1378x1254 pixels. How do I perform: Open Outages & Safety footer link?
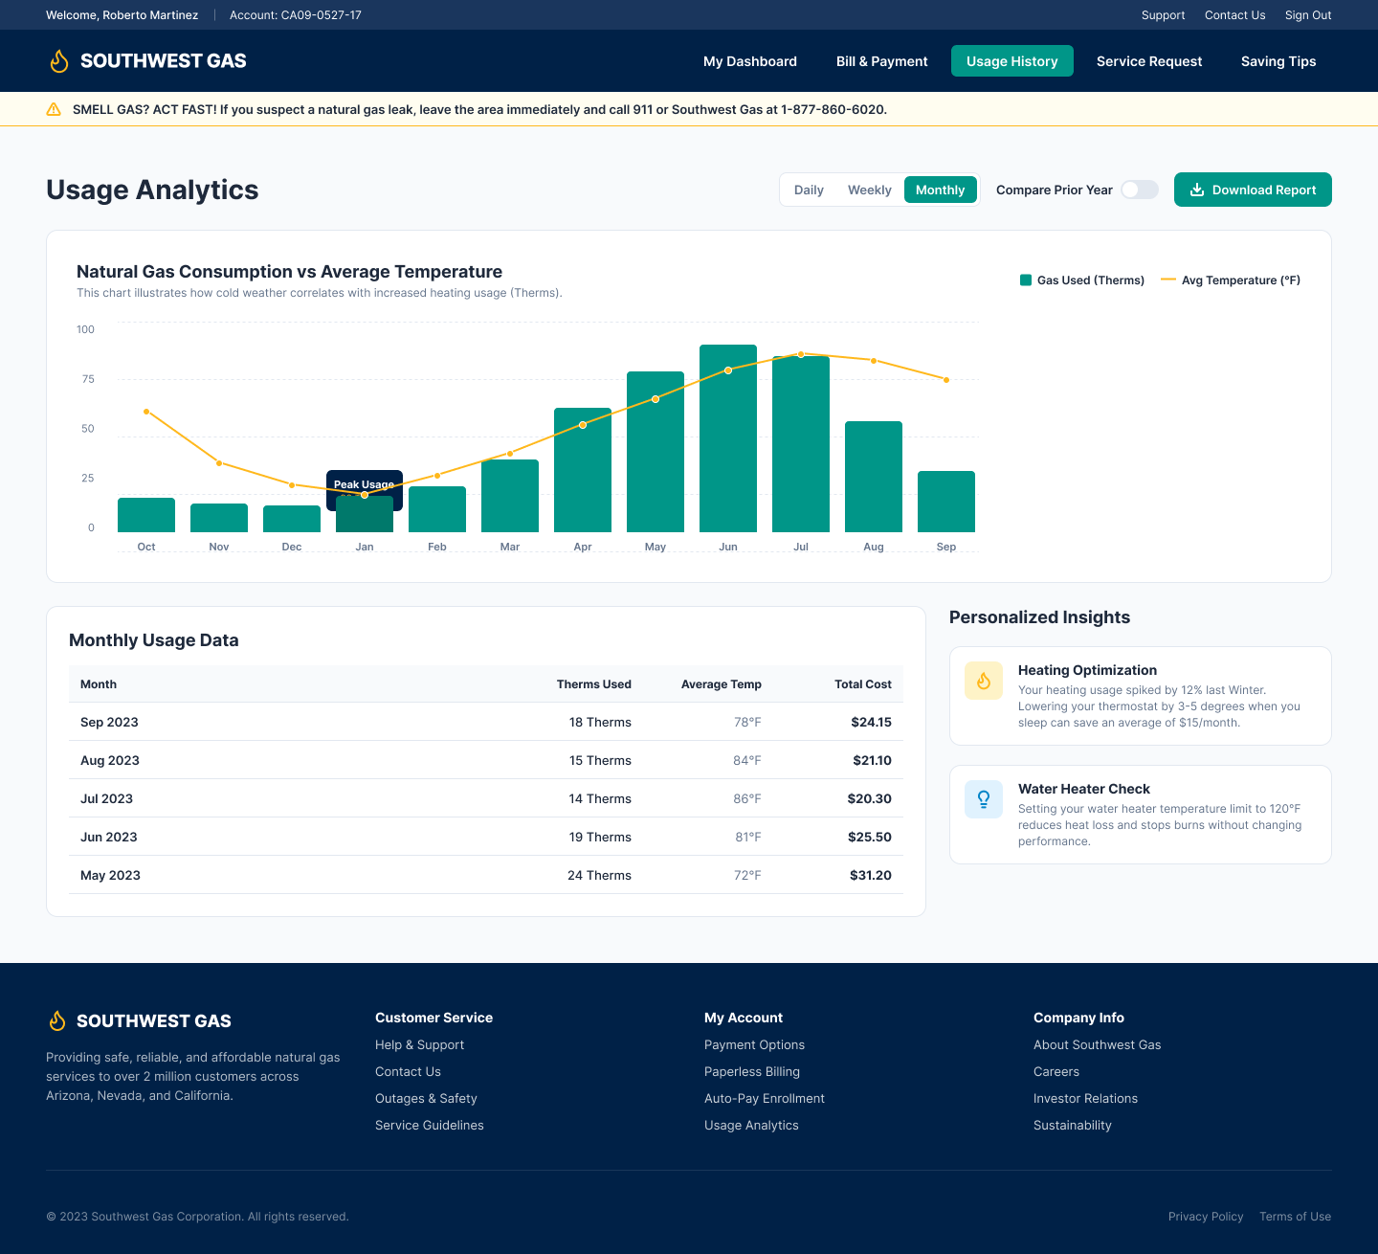pos(426,1099)
